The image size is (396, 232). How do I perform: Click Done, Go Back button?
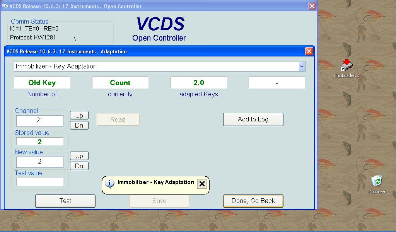click(253, 201)
